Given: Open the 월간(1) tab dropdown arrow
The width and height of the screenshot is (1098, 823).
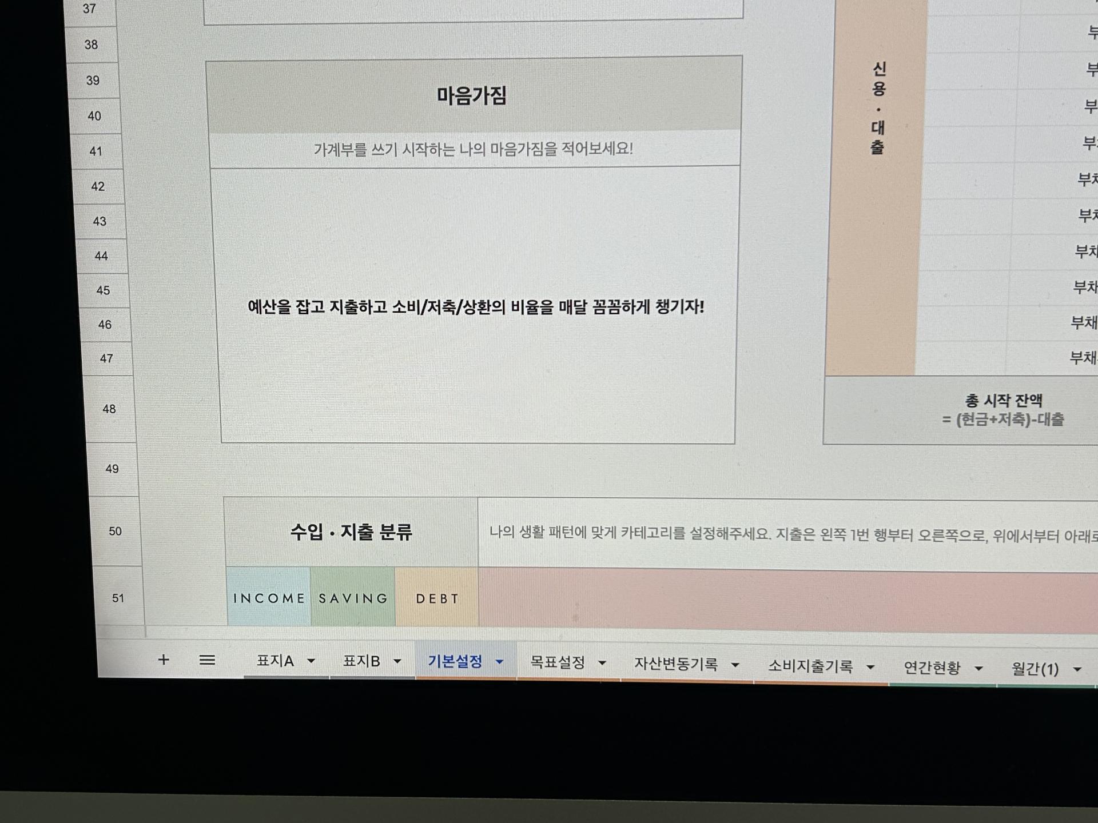Looking at the screenshot, I should pos(1077,670).
